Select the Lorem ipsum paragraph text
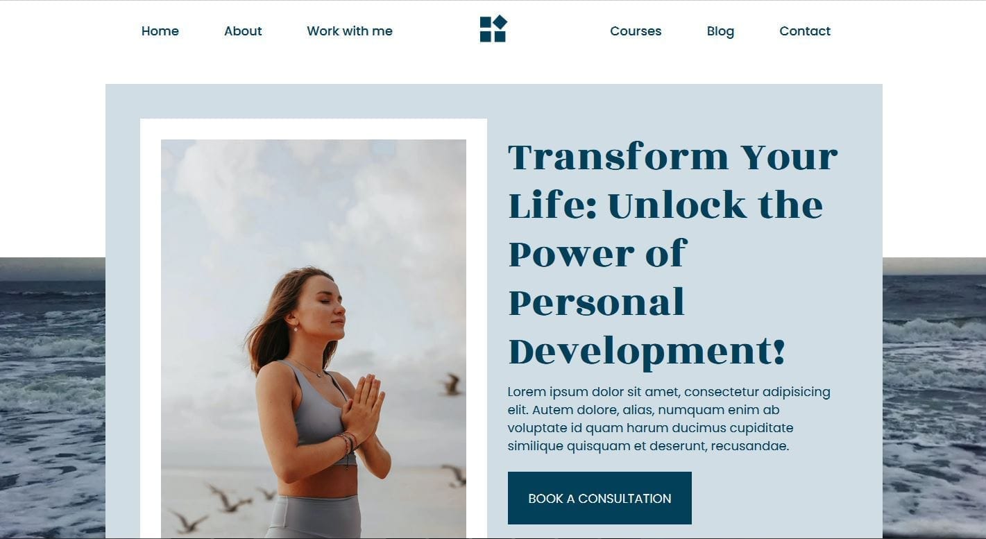986x539 pixels. coord(669,419)
